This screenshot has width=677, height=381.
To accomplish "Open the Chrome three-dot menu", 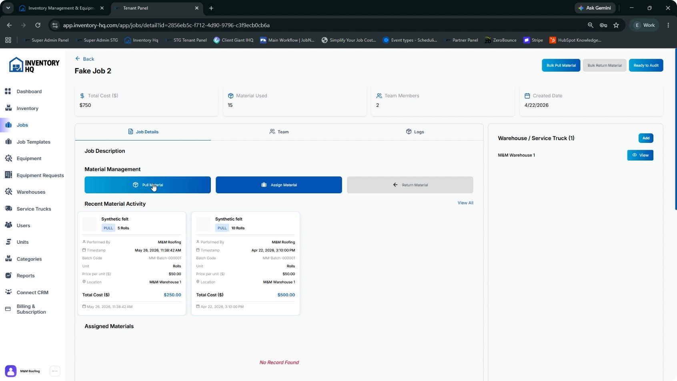I will 668,25.
